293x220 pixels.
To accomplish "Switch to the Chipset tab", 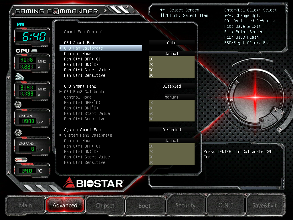I will tap(105, 205).
